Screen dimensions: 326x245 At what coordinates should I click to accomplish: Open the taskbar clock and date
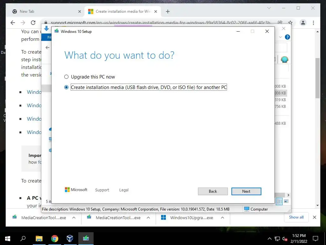(299, 239)
